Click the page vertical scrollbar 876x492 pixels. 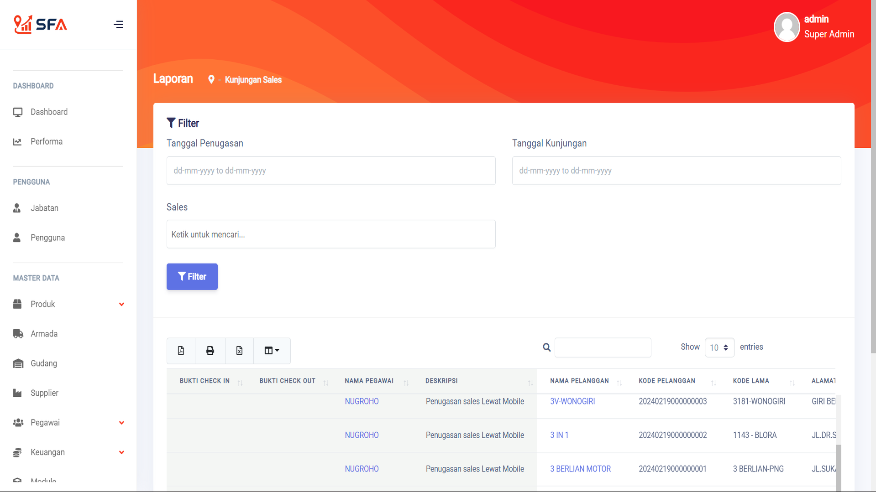(873, 177)
